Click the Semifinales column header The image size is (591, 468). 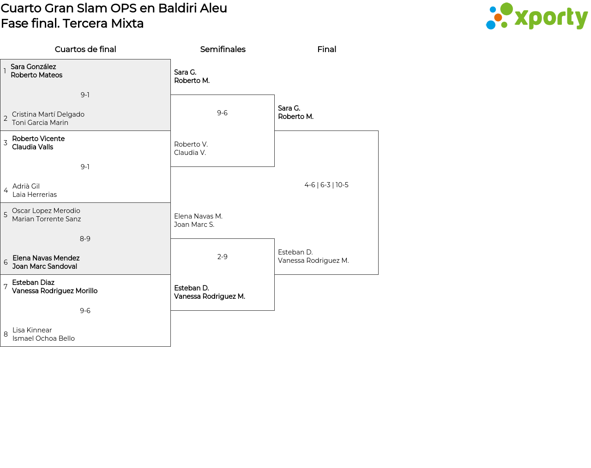pos(223,49)
